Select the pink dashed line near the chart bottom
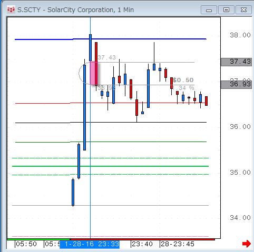Image resolution: width=254 pixels, height=252 pixels. [x=110, y=236]
